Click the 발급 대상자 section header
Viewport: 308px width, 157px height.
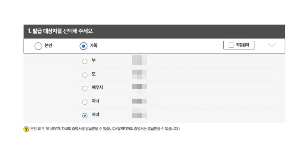(x=154, y=31)
